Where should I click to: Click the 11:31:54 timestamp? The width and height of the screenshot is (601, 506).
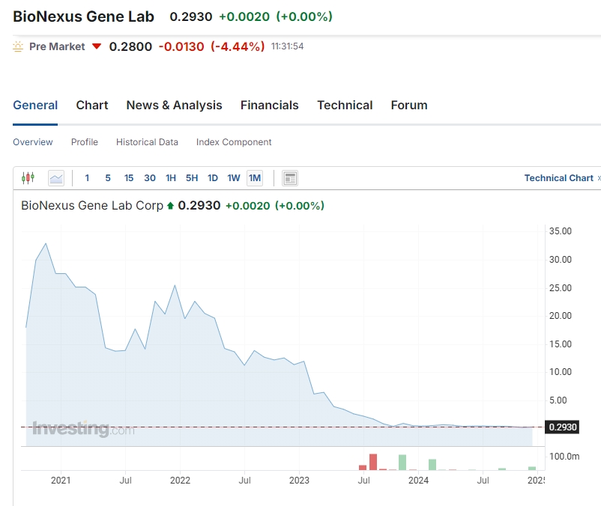[x=288, y=46]
